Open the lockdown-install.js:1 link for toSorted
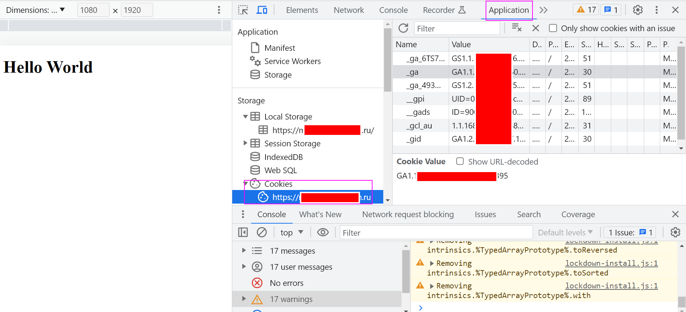Viewport: 686px width, 312px height. coord(611,263)
